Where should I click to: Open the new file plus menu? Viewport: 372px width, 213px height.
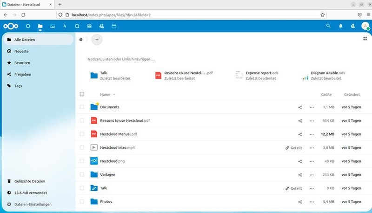(x=97, y=40)
